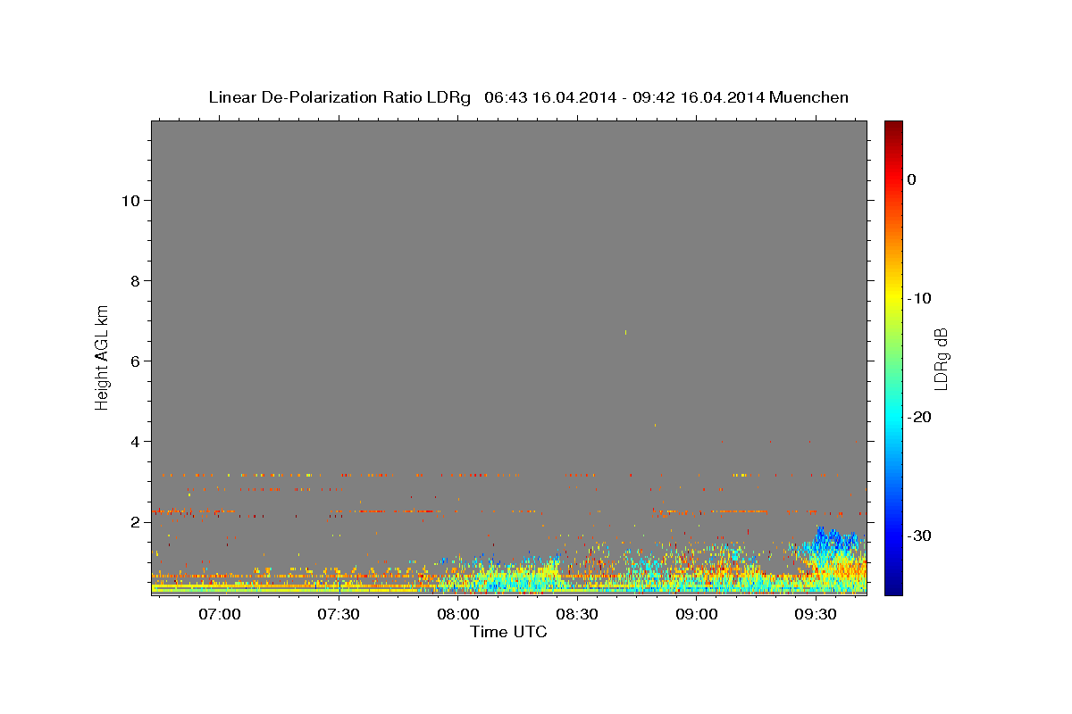
Task: Click the plot title "Linear De-Polarization Ratio LDRg"
Action: pos(339,97)
